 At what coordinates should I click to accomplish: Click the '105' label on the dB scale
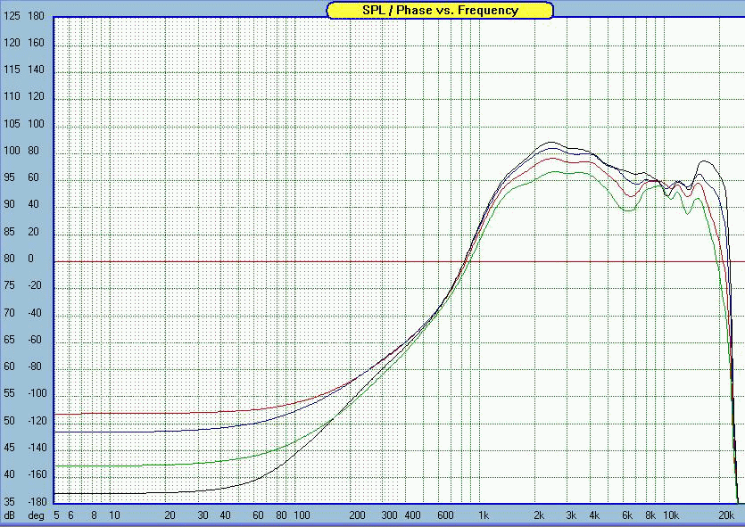click(x=12, y=123)
